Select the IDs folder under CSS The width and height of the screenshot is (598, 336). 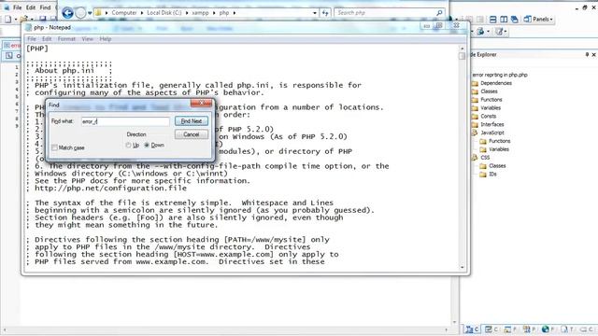pyautogui.click(x=492, y=175)
